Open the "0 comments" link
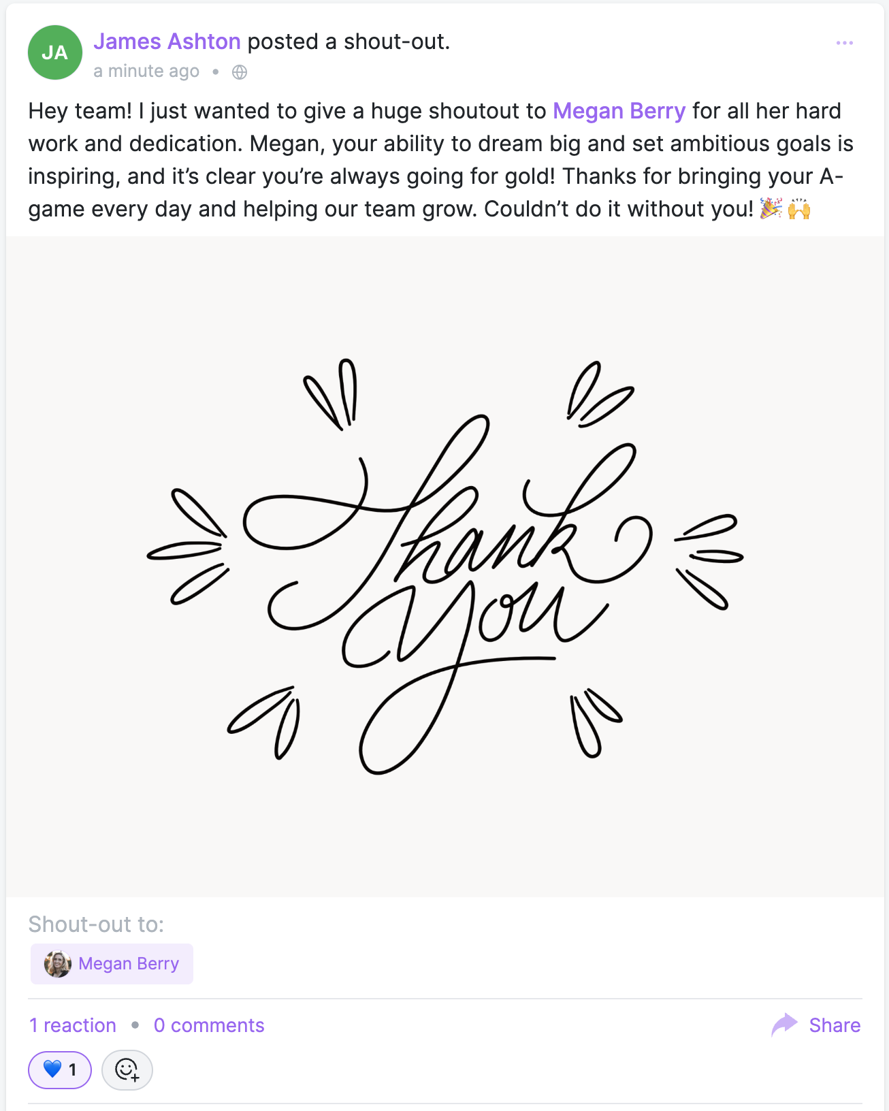889x1111 pixels. pyautogui.click(x=209, y=1025)
